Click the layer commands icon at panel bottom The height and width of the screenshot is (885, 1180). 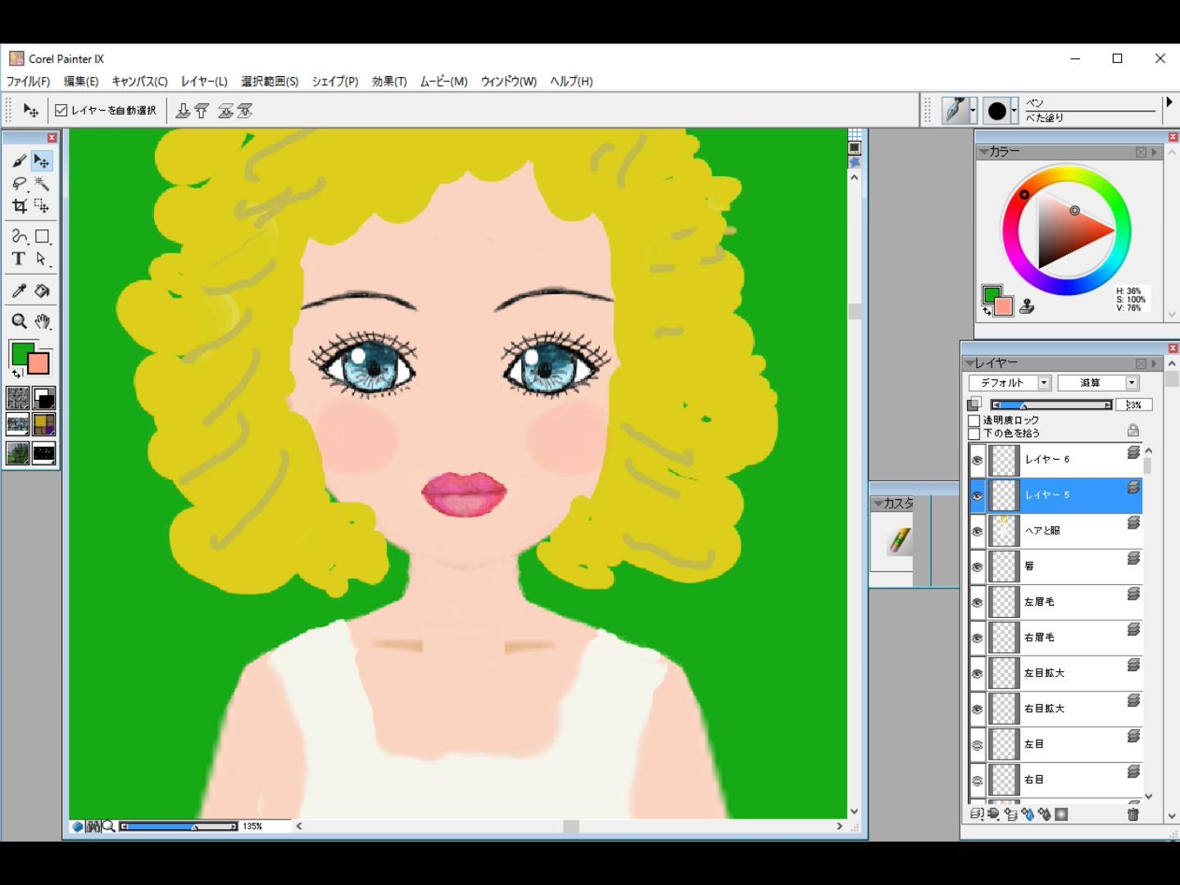click(976, 814)
